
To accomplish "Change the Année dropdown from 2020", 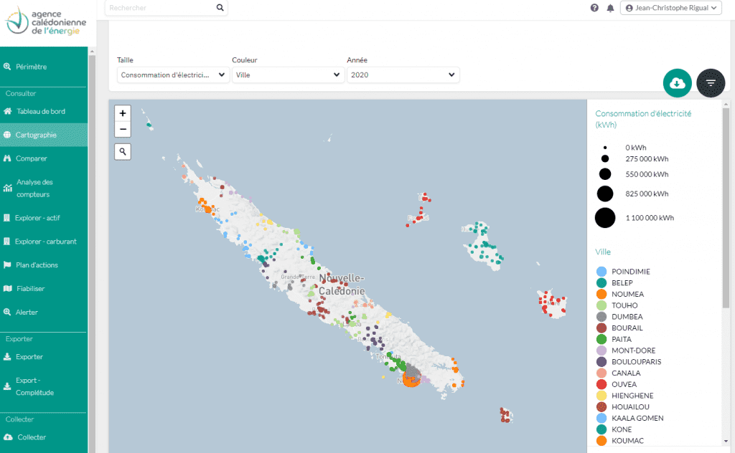I will pyautogui.click(x=403, y=75).
